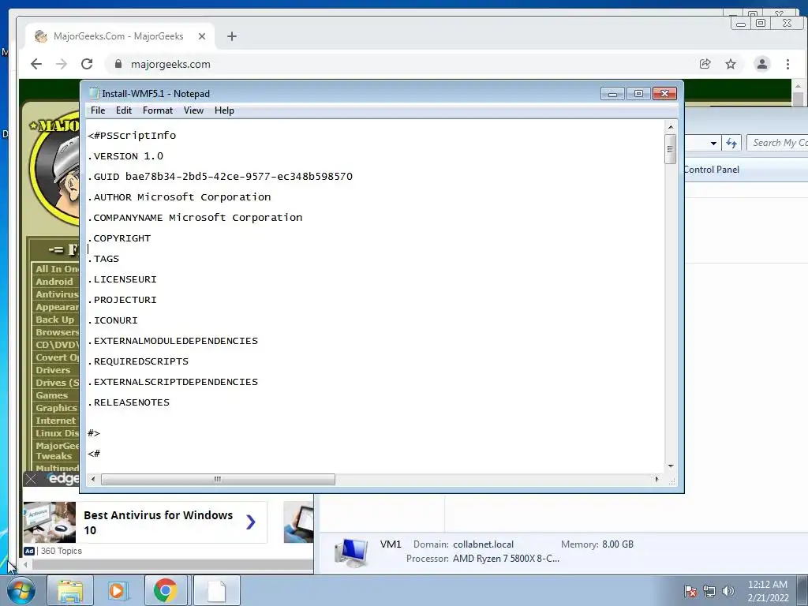808x606 pixels.
Task: Close the MajorGeeks Chrome tab
Action: pyautogui.click(x=202, y=36)
